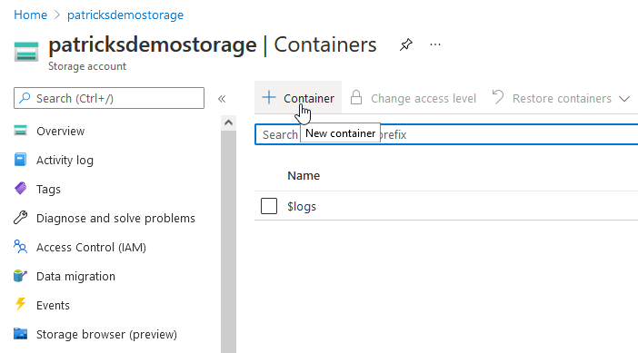
Task: Click the lock icon for access level
Action: [x=356, y=97]
